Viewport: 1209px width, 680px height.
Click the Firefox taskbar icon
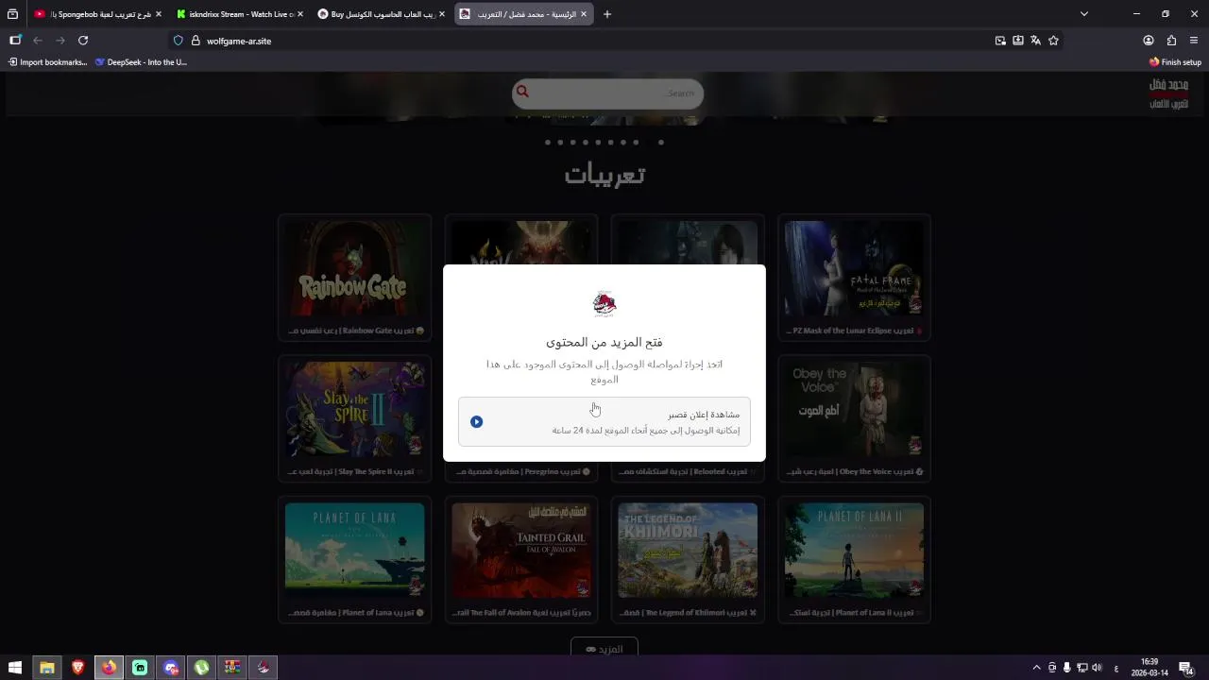tap(109, 668)
